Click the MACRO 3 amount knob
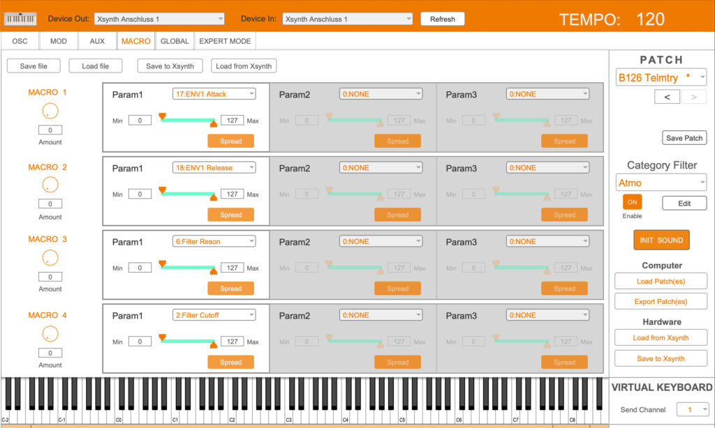Viewport: 715px width, 428px height. [x=50, y=257]
